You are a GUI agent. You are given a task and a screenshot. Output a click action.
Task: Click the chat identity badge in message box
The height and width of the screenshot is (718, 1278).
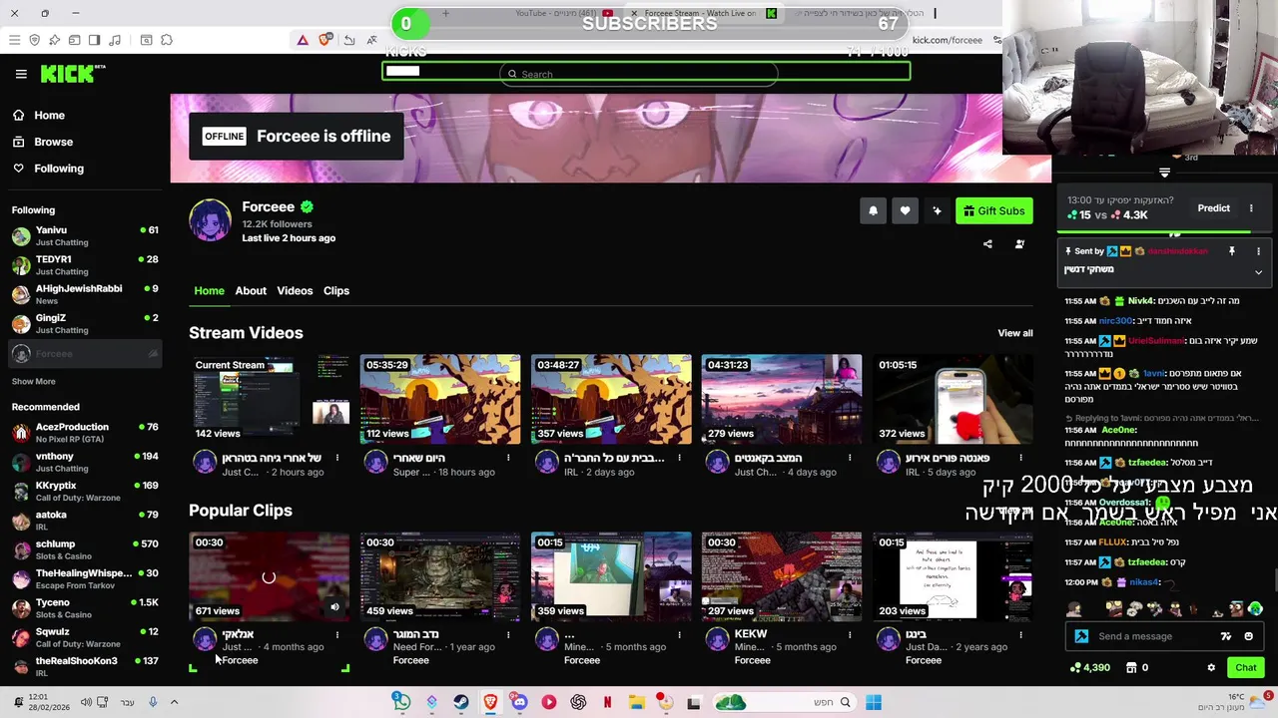tap(1081, 636)
